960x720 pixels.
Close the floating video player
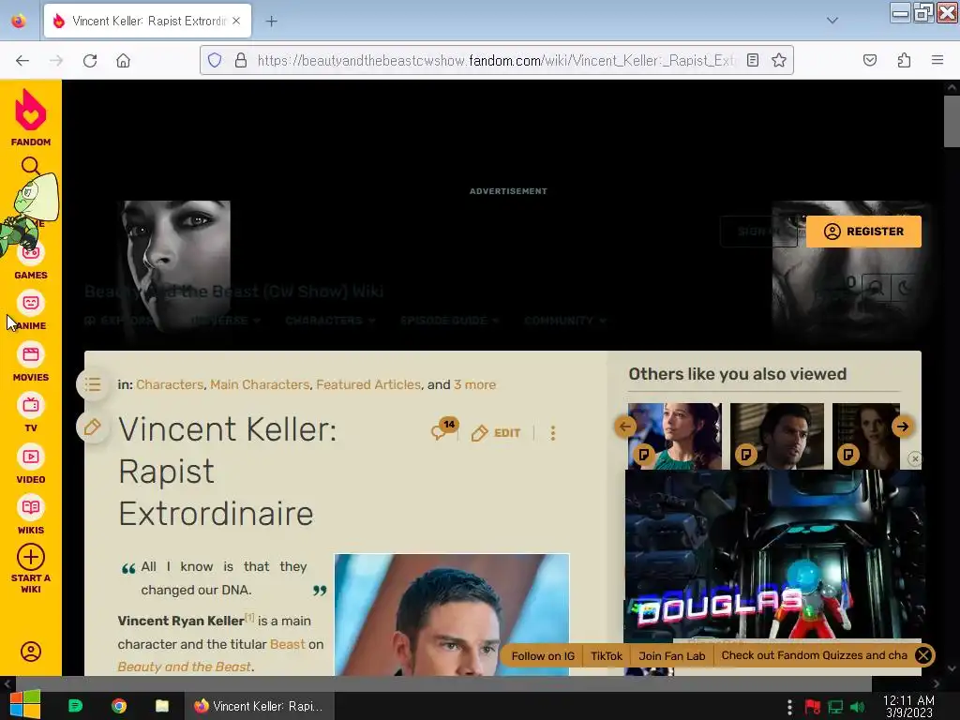pyautogui.click(x=915, y=458)
